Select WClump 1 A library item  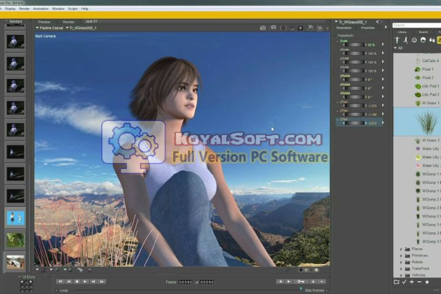428,174
